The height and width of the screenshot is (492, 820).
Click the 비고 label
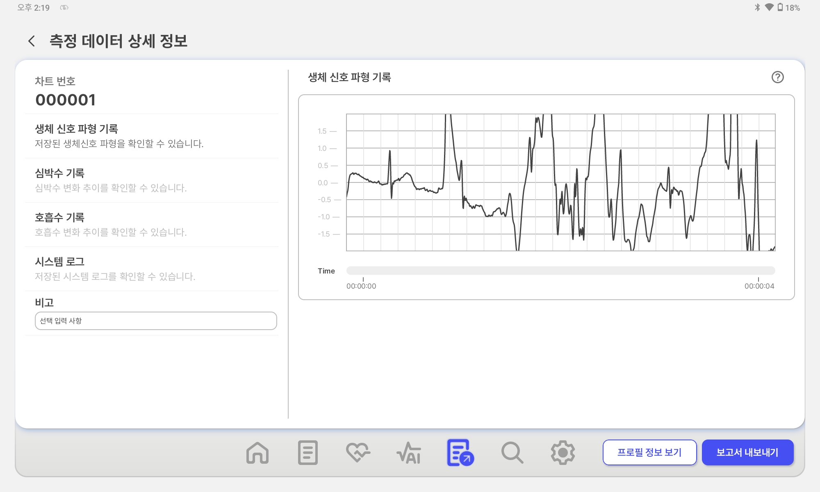[x=44, y=303]
